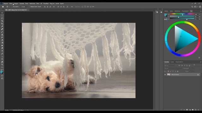Change screen mode icon at toolbar bottom
This screenshot has width=202, height=113.
click(2, 78)
